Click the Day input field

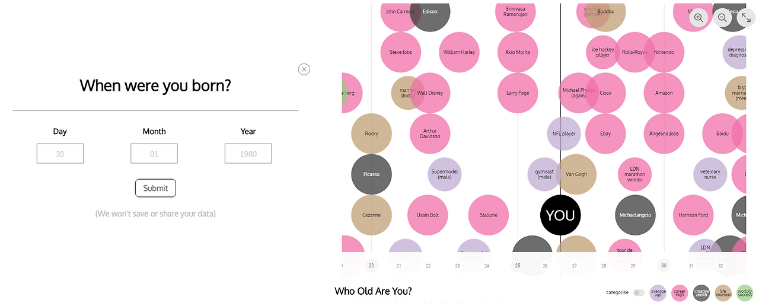(60, 154)
